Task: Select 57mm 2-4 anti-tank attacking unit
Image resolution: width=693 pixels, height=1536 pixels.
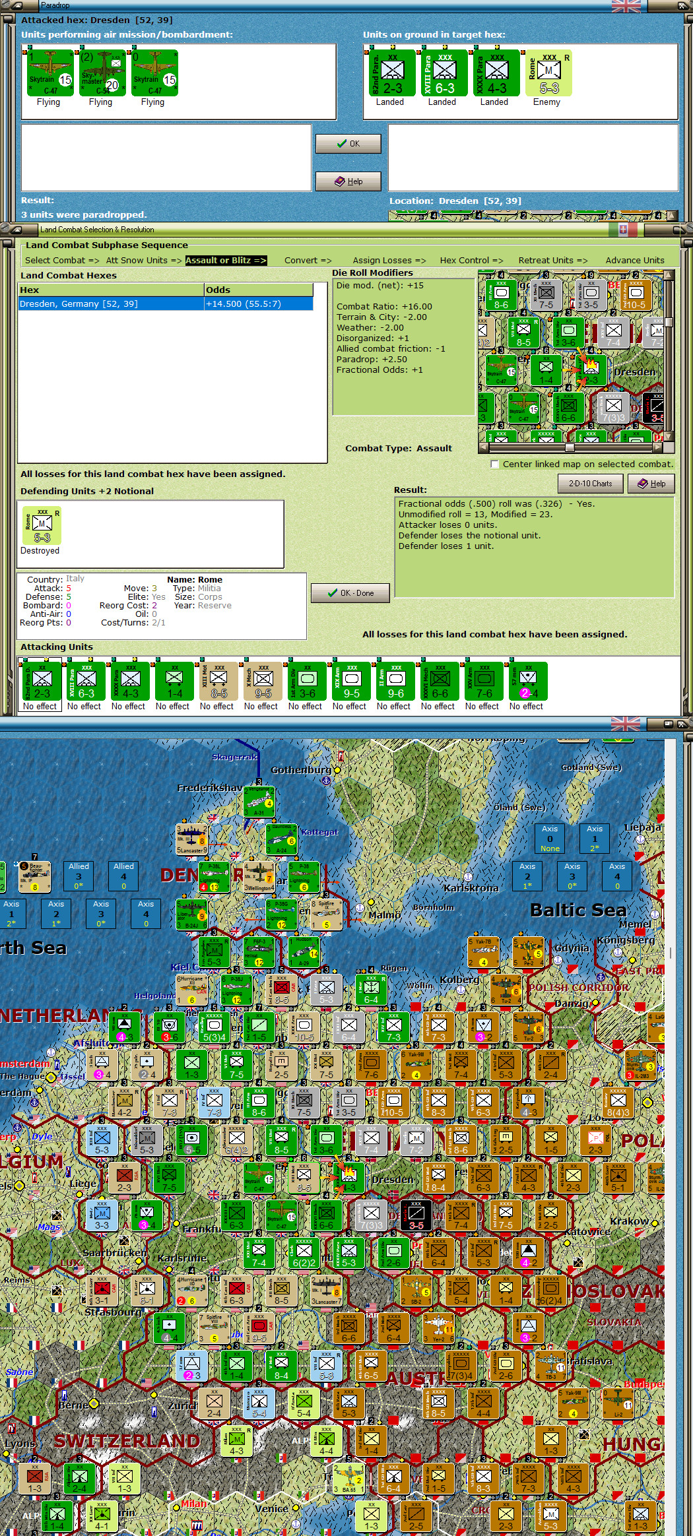Action: coord(528,682)
